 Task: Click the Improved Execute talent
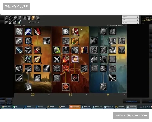tap(66, 59)
